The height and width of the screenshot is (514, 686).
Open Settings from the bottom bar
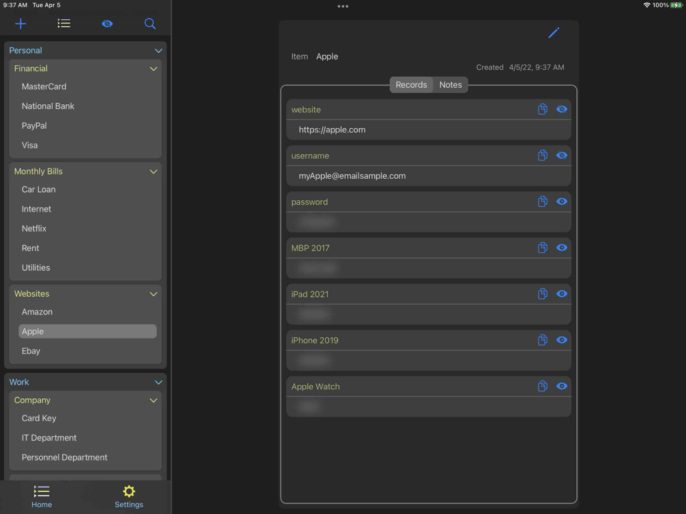(x=129, y=496)
